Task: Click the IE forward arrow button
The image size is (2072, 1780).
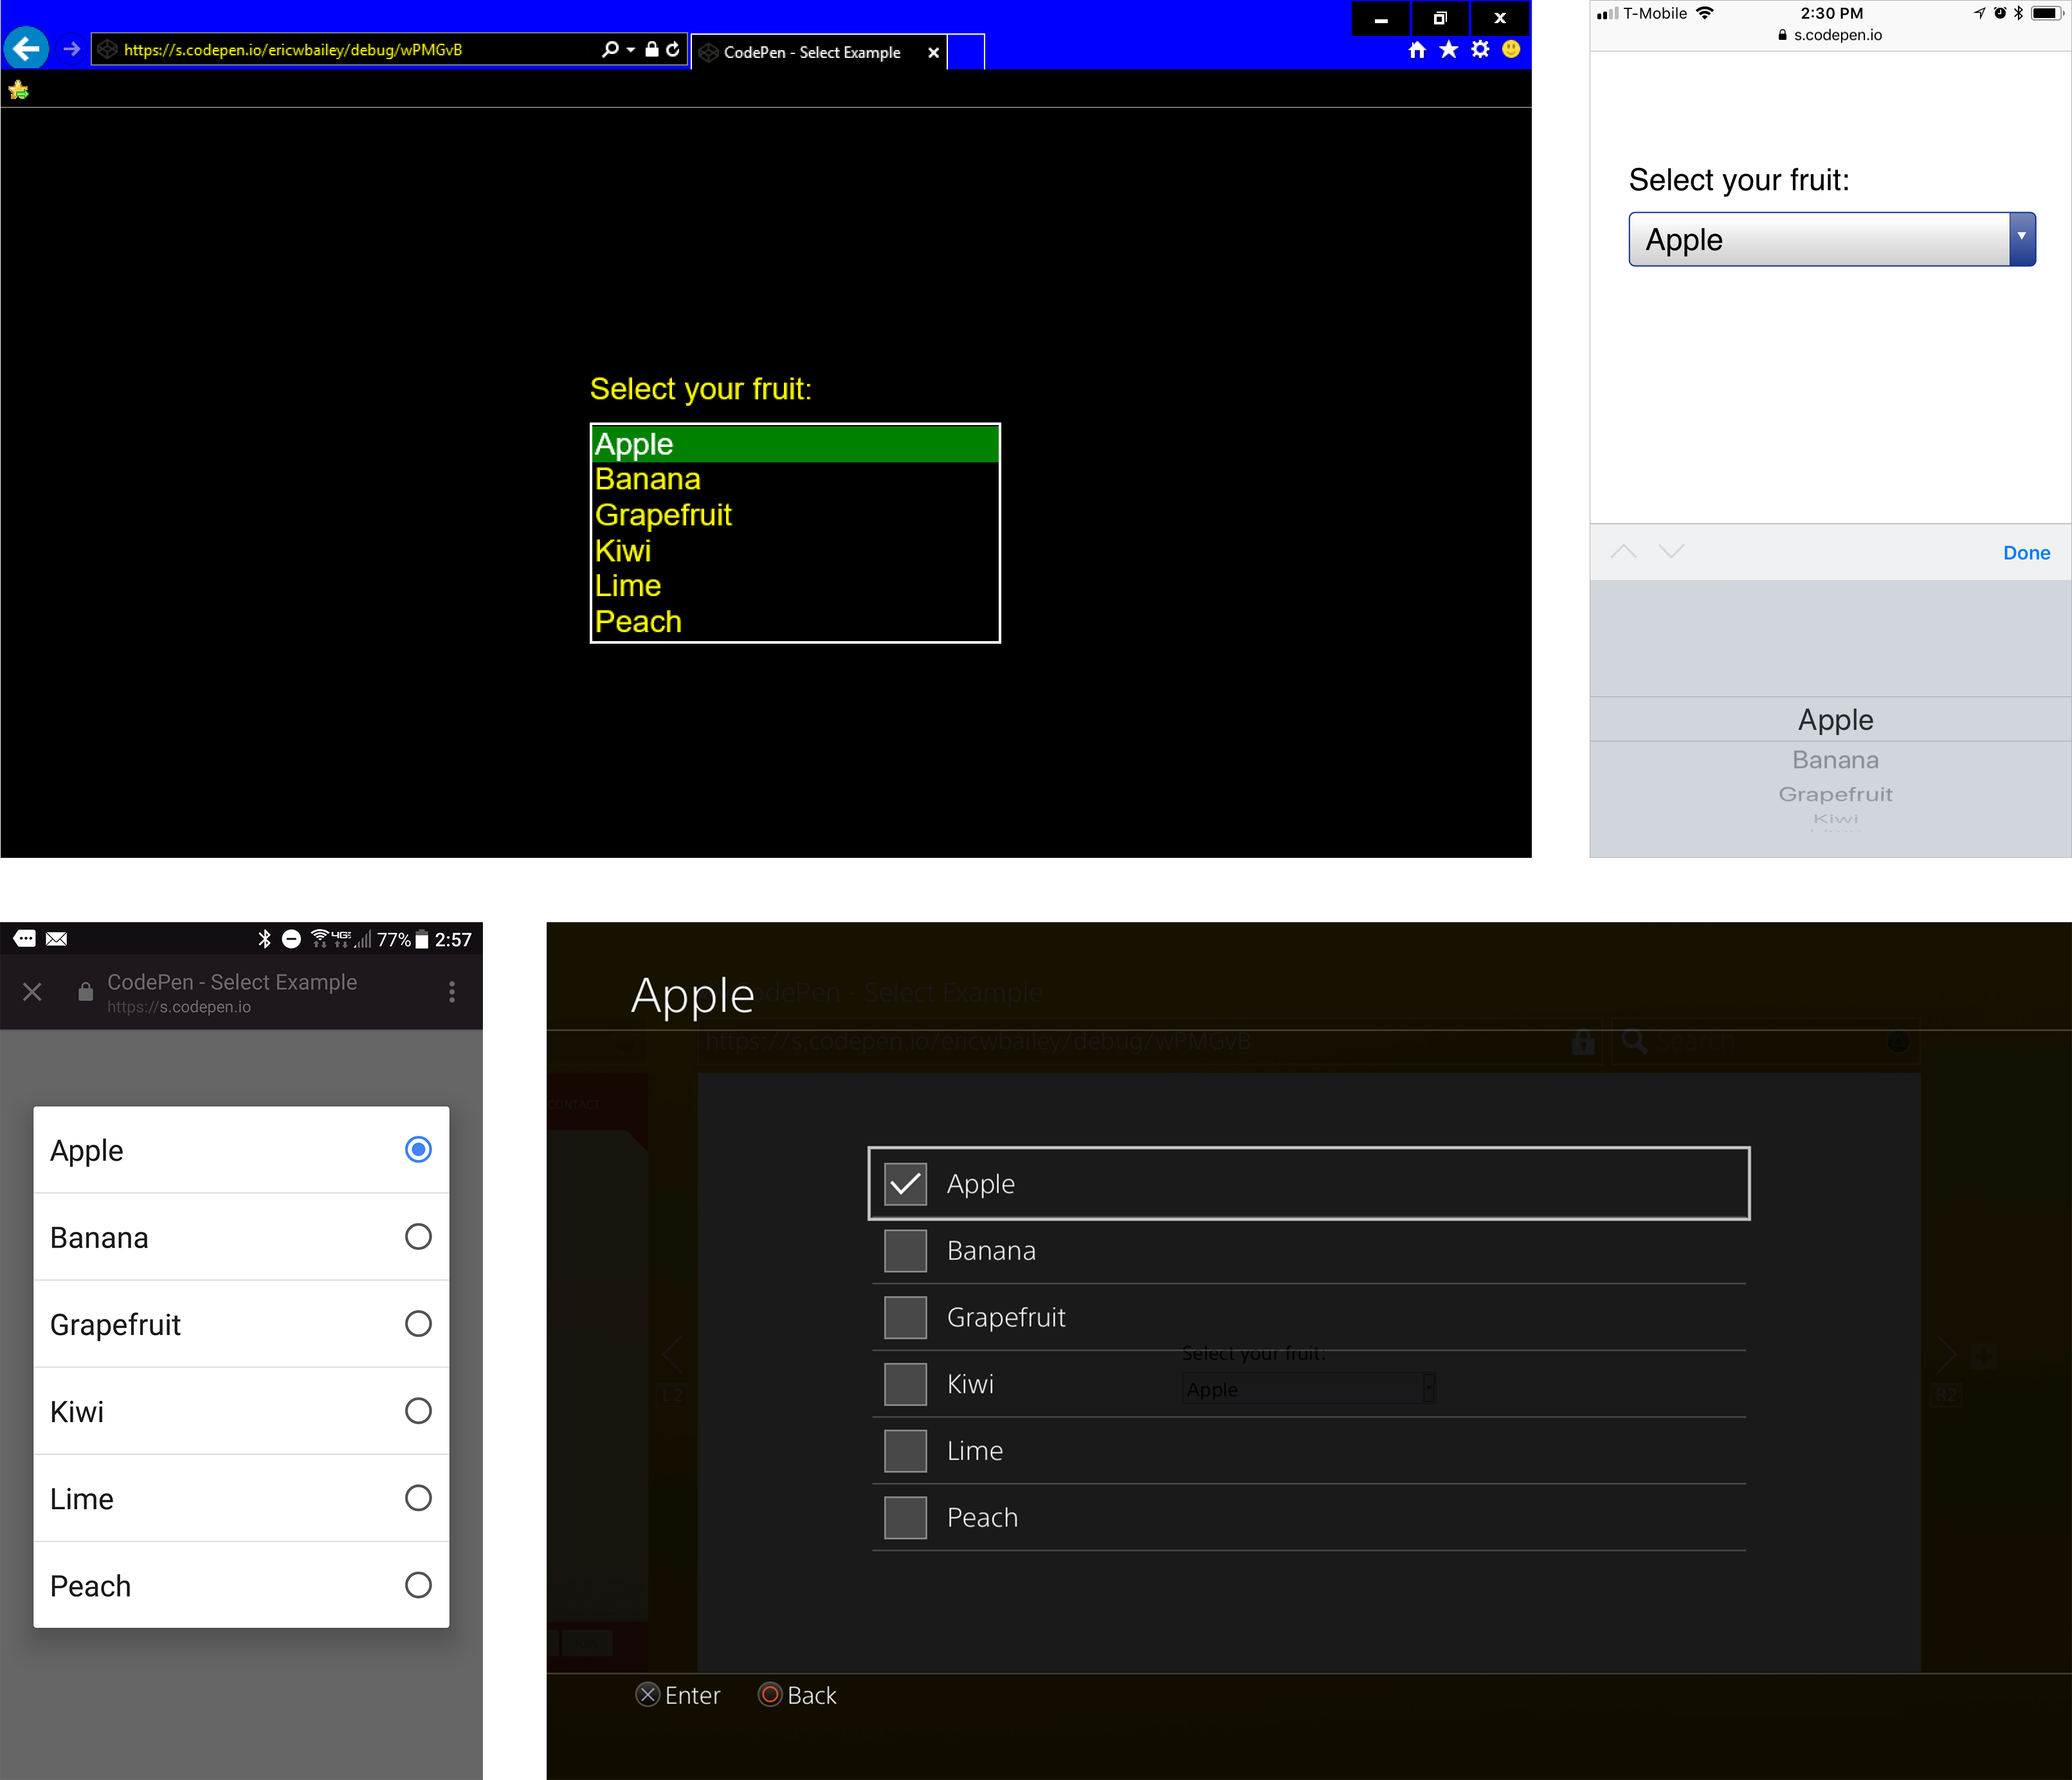Action: (x=71, y=48)
